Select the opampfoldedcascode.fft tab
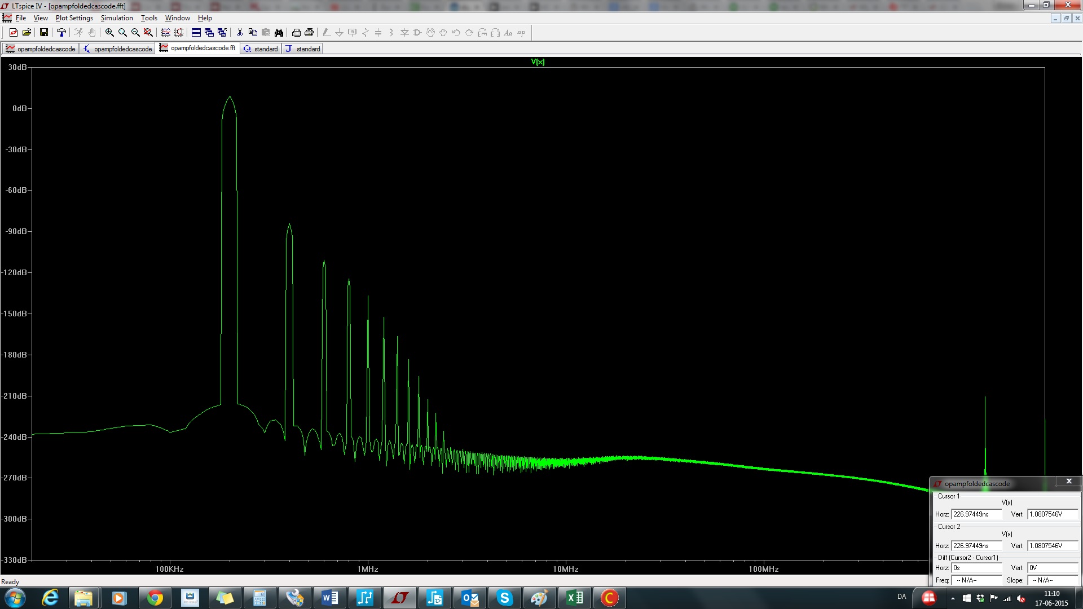This screenshot has width=1083, height=609. (197, 48)
